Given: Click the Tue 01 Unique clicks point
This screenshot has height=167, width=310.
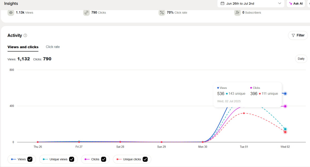Looking at the screenshot, I should pos(244,113).
